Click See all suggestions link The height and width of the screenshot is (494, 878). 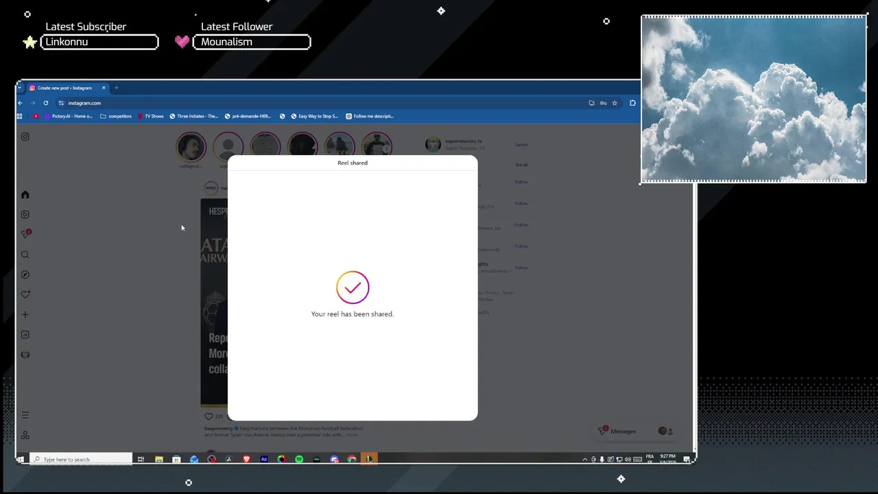pyautogui.click(x=521, y=165)
